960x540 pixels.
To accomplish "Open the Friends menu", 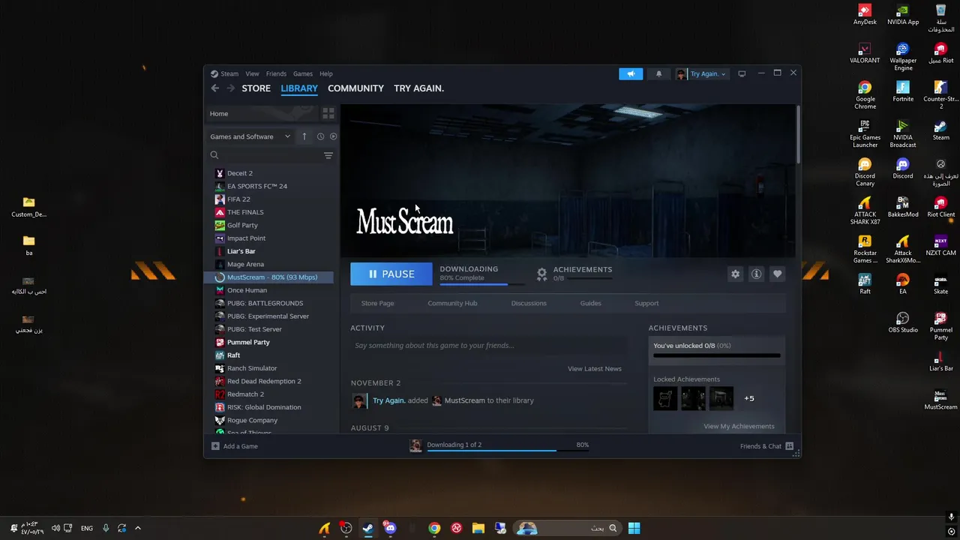I will (x=276, y=73).
